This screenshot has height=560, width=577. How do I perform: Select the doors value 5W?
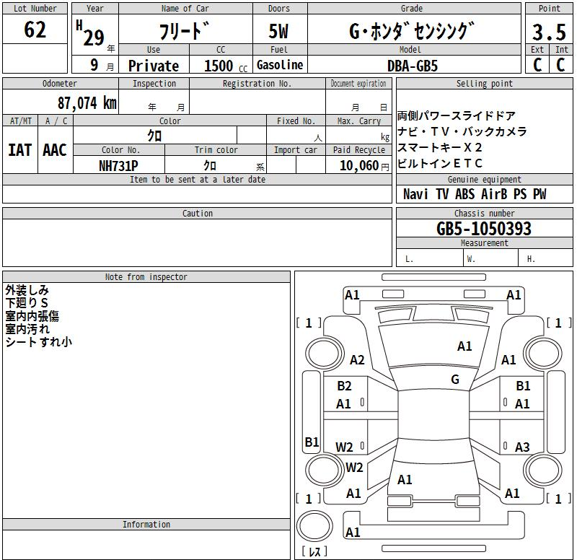coord(278,31)
